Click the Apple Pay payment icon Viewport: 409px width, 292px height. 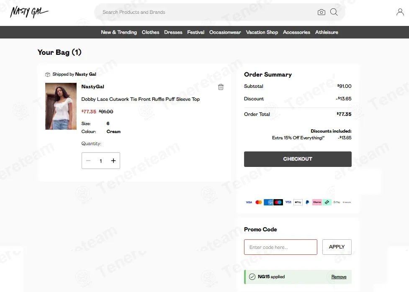coord(298,202)
